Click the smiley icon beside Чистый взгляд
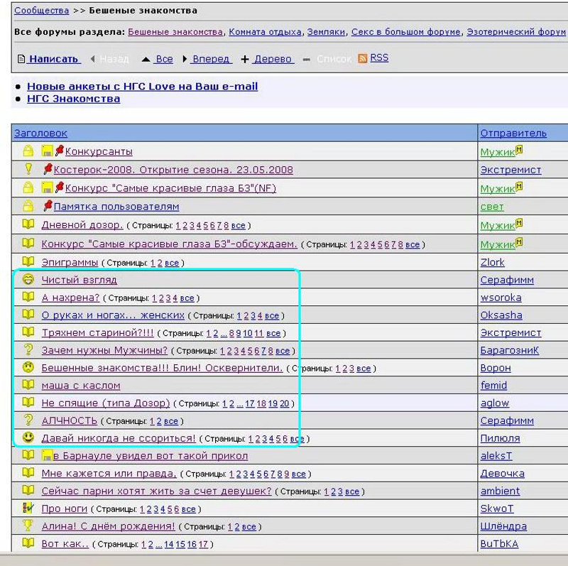This screenshot has width=568, height=566. pos(28,280)
